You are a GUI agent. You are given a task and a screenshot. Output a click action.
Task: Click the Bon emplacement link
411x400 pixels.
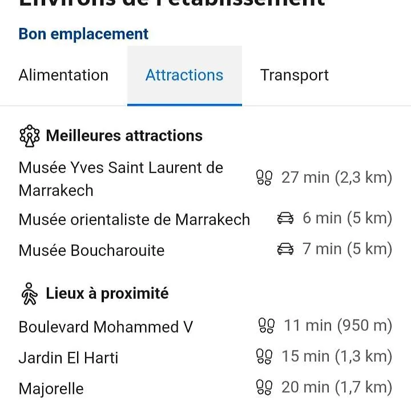click(83, 34)
